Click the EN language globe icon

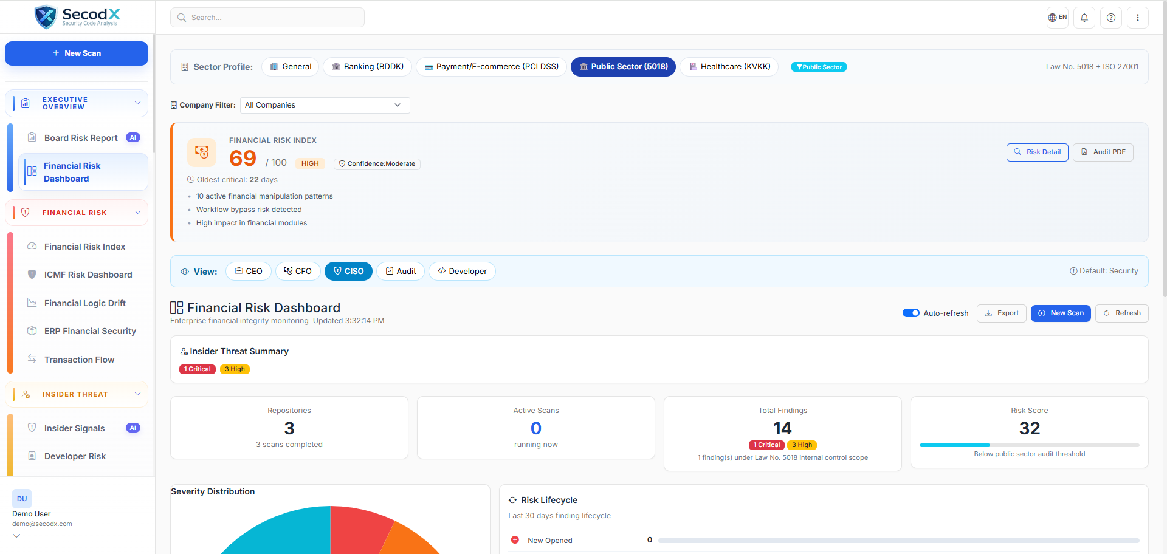coord(1058,18)
